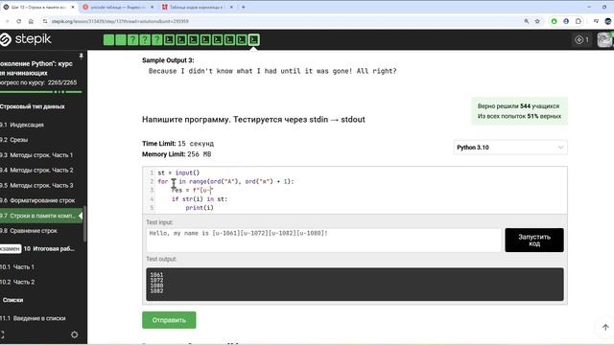Open lesson 10.1 Часть 1
Screen dimensions: 614x345
(17, 266)
